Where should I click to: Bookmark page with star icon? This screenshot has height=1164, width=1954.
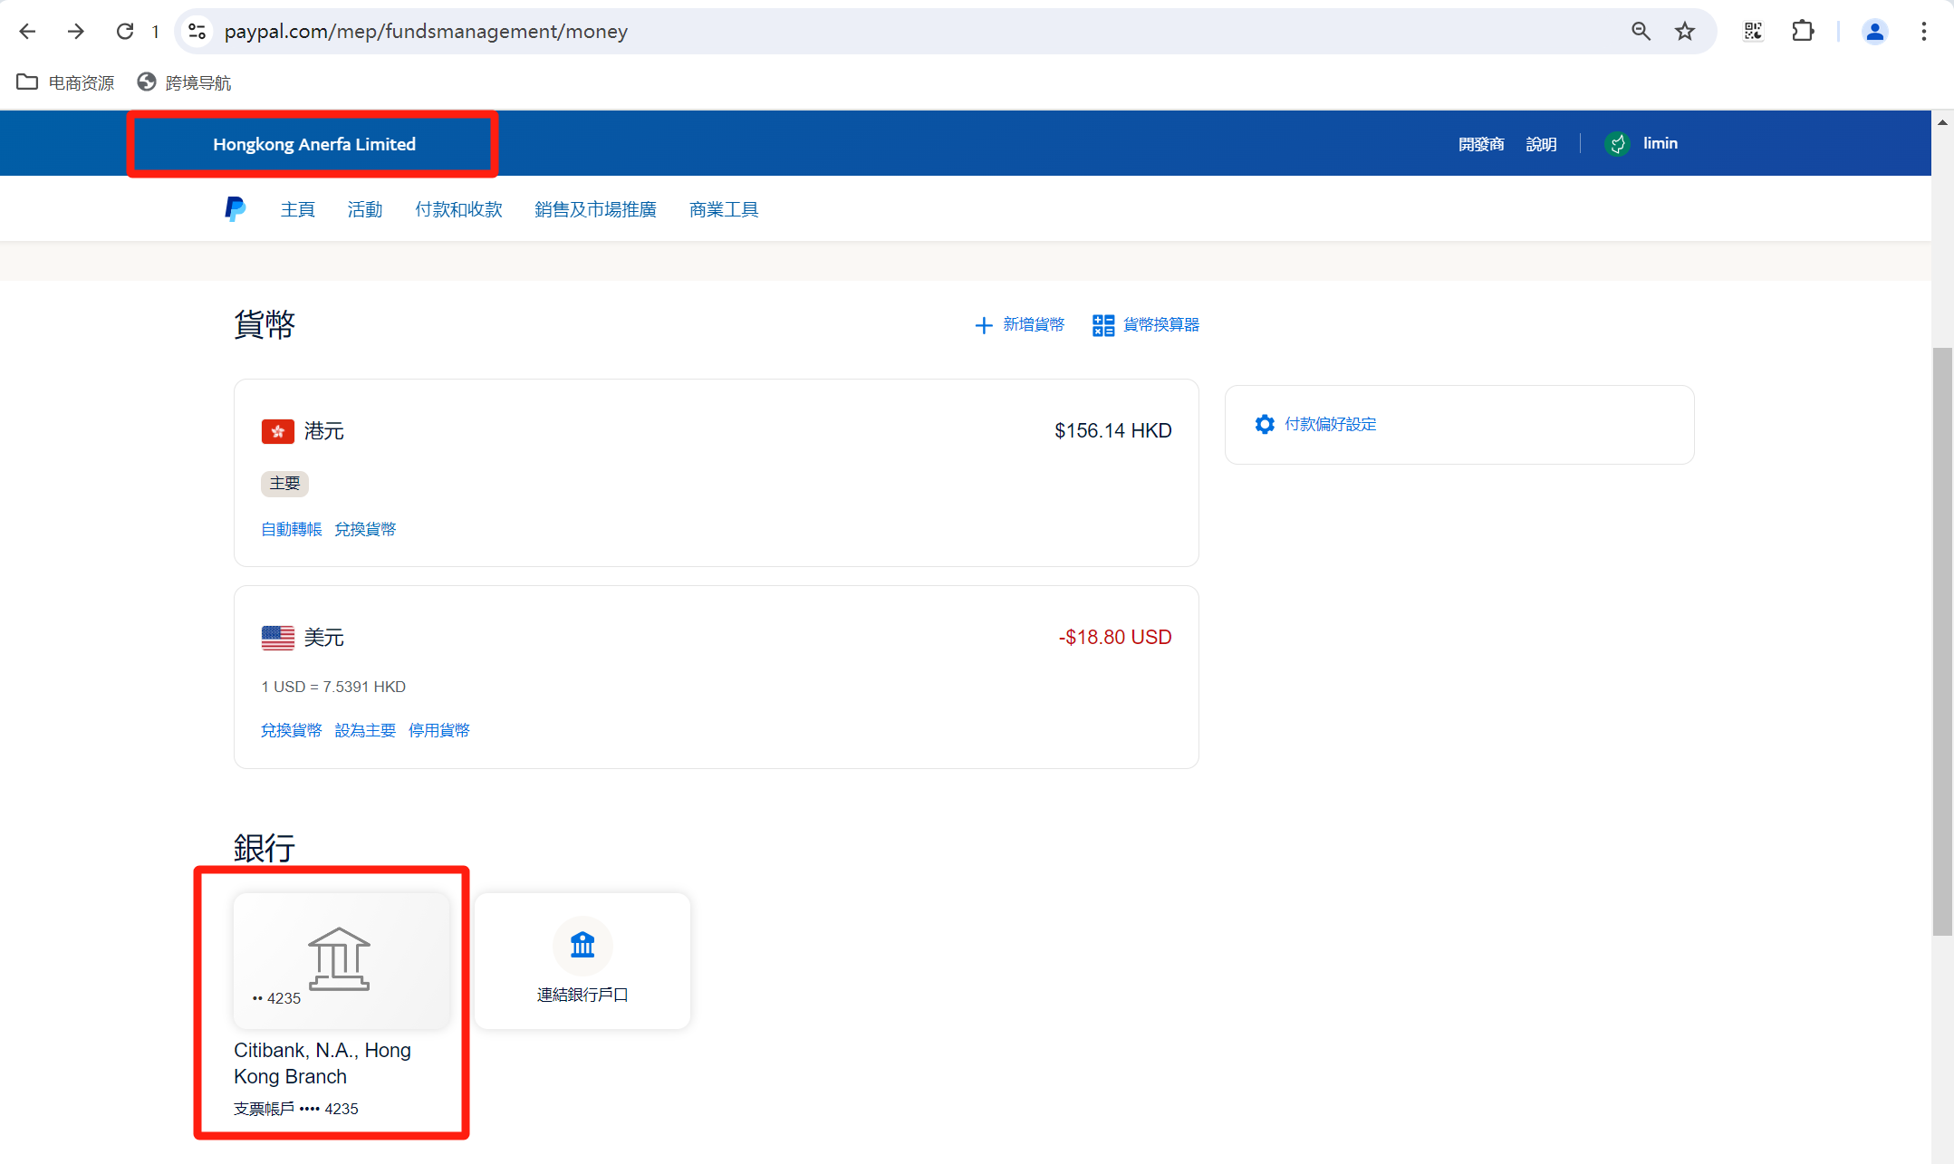[1684, 32]
